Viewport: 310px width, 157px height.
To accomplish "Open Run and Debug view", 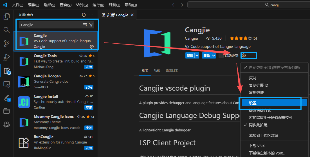I will click(6, 57).
